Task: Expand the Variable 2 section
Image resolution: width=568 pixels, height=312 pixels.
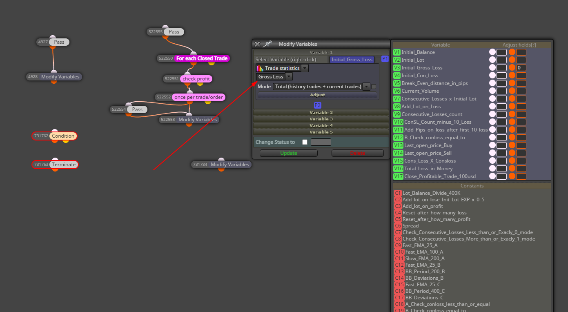Action: tap(321, 112)
